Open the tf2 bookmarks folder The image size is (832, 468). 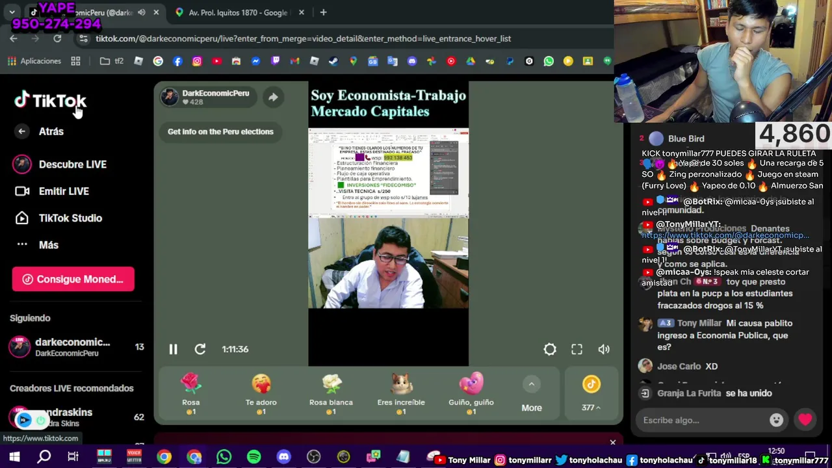click(112, 61)
